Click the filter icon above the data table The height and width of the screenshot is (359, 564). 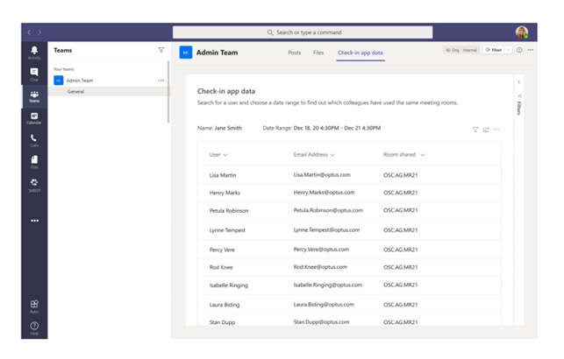475,130
